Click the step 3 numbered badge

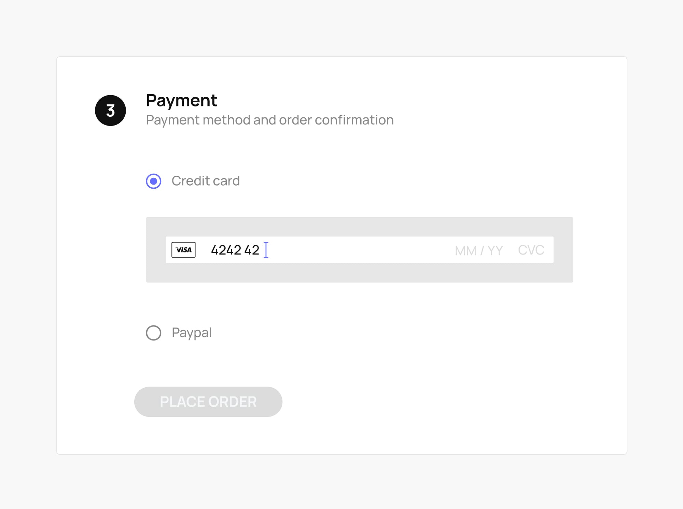(x=110, y=110)
